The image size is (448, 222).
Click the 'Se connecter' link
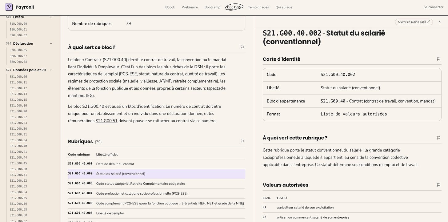(434, 7)
